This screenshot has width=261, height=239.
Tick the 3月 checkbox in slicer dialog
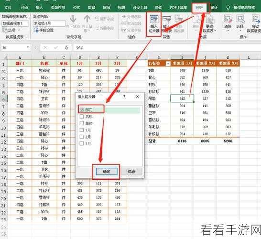tap(82, 143)
